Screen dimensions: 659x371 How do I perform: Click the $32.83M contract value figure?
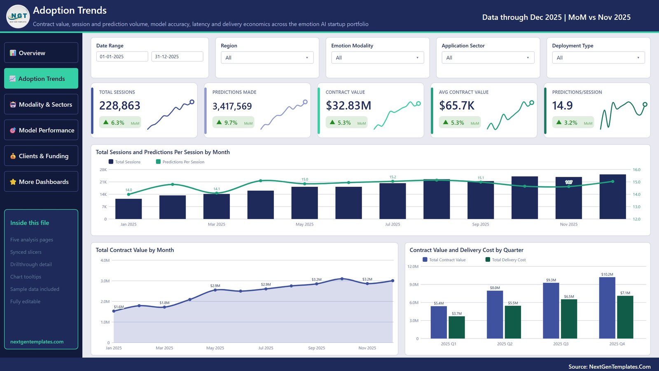348,106
